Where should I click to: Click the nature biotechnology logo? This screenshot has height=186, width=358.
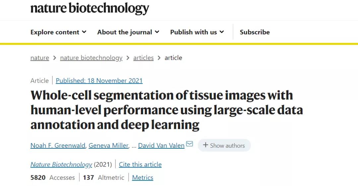(x=90, y=8)
